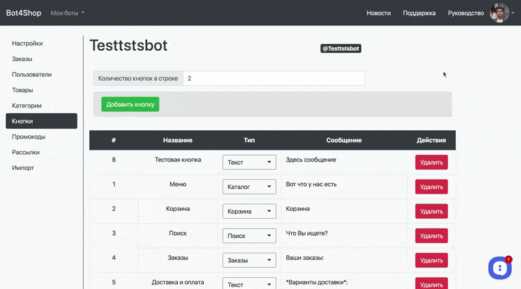Expand type dropdown for Поиск row
Screen dimensions: 521x289
point(249,236)
